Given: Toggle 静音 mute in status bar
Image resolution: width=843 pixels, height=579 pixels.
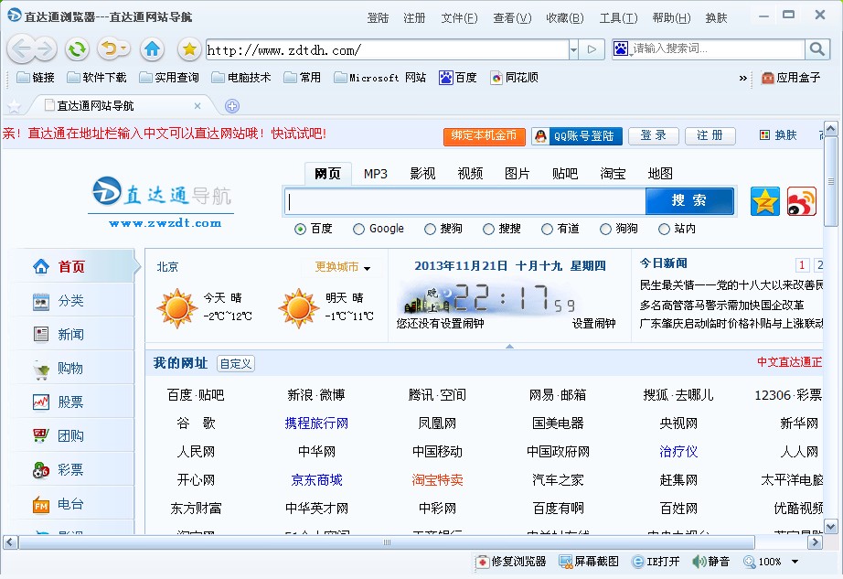Looking at the screenshot, I should [x=710, y=562].
